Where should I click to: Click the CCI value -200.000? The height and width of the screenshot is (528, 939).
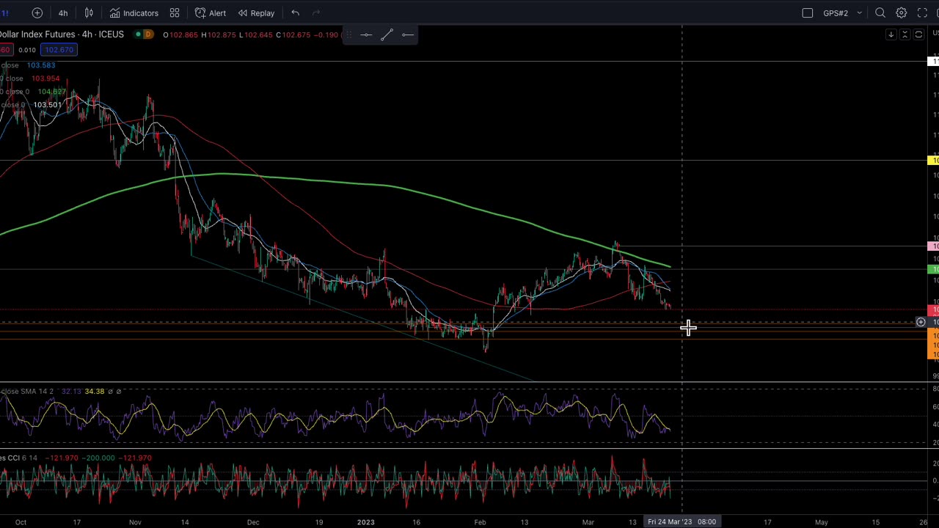(x=99, y=458)
